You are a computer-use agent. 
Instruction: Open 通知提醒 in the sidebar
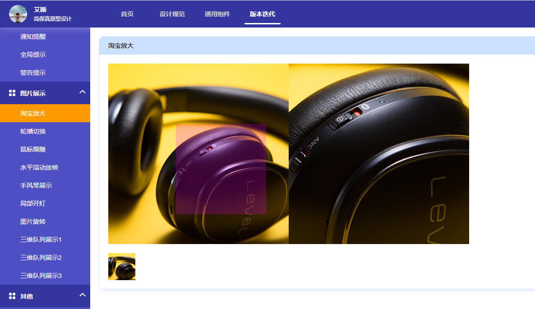click(x=45, y=37)
